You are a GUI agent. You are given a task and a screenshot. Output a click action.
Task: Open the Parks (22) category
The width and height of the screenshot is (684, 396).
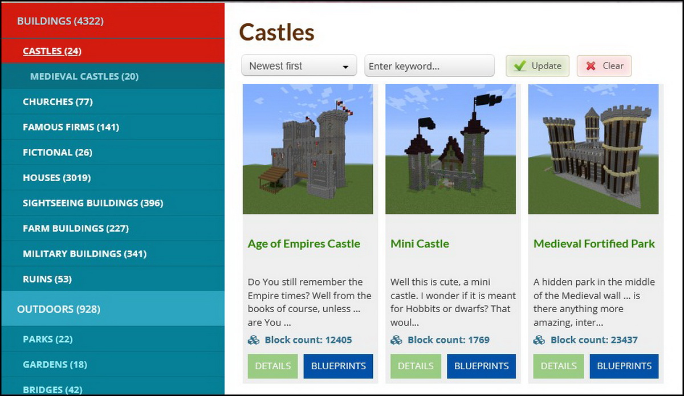[x=113, y=339]
